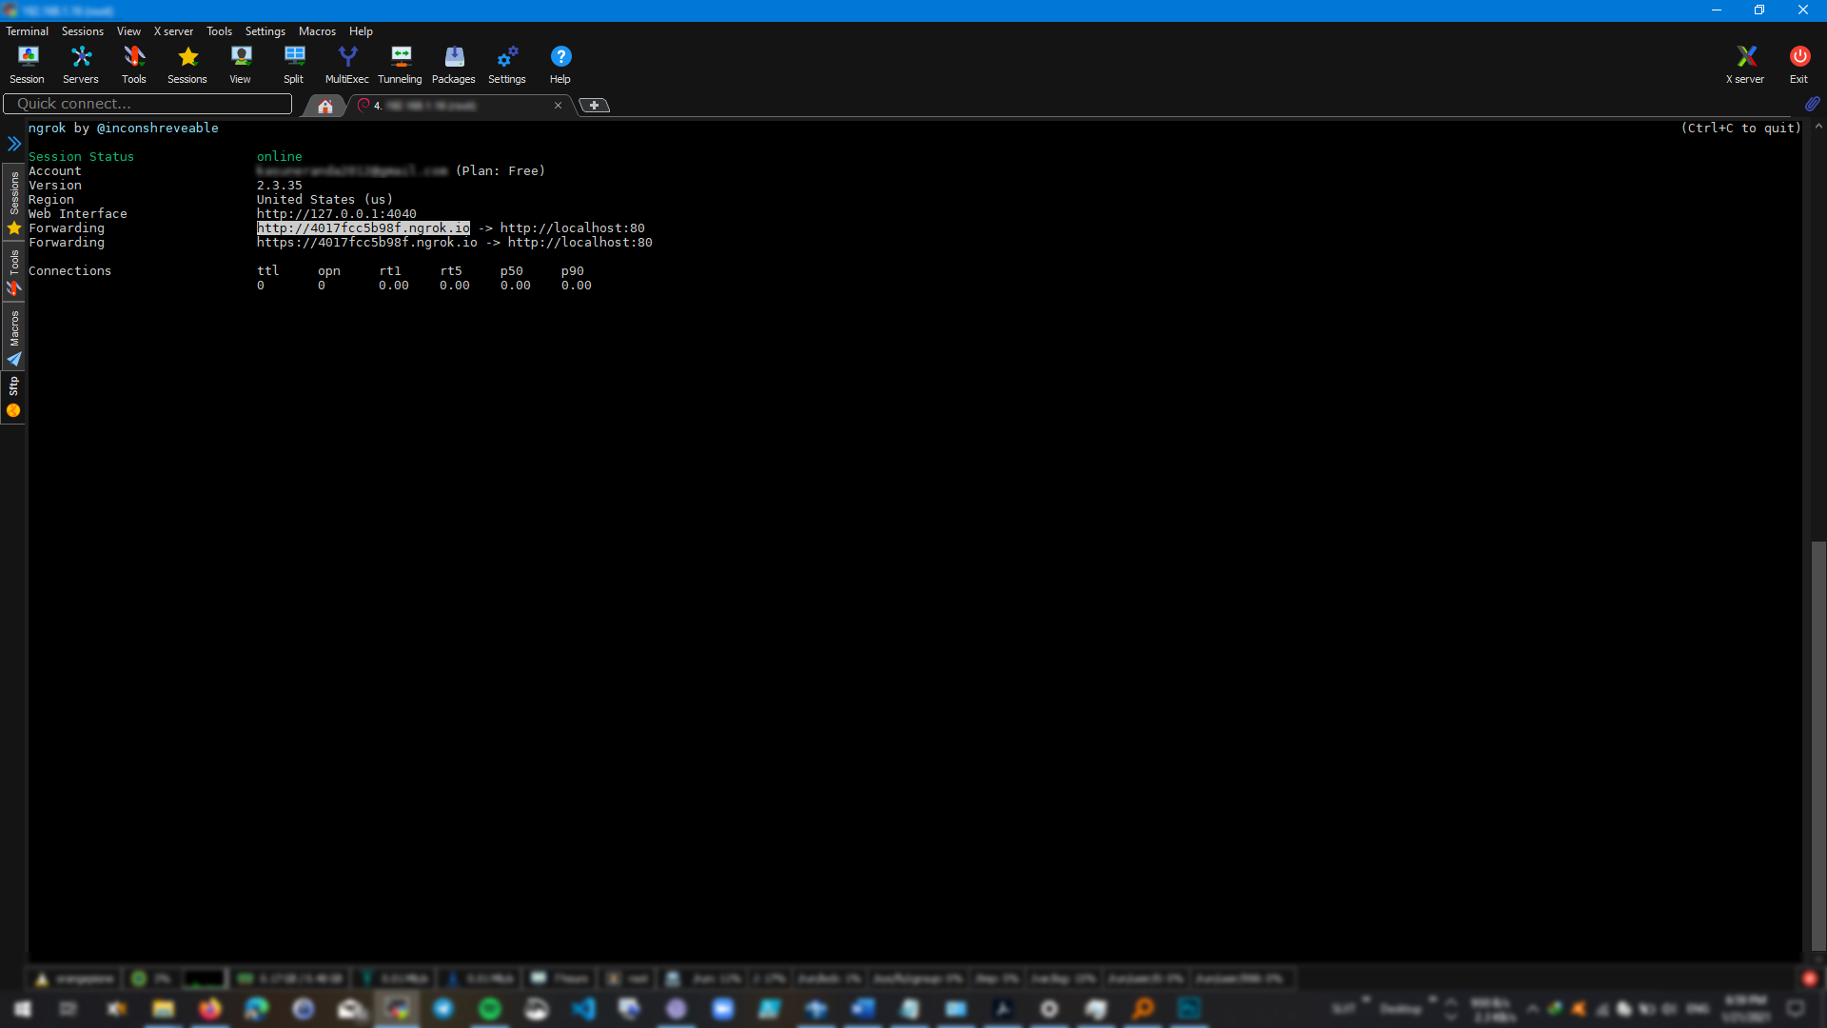The width and height of the screenshot is (1827, 1028).
Task: Open the Packages toolbar icon
Action: [454, 65]
